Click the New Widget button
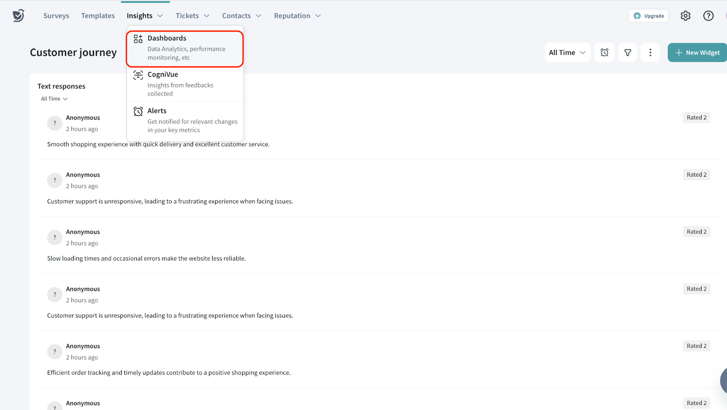Image resolution: width=727 pixels, height=410 pixels. (697, 53)
